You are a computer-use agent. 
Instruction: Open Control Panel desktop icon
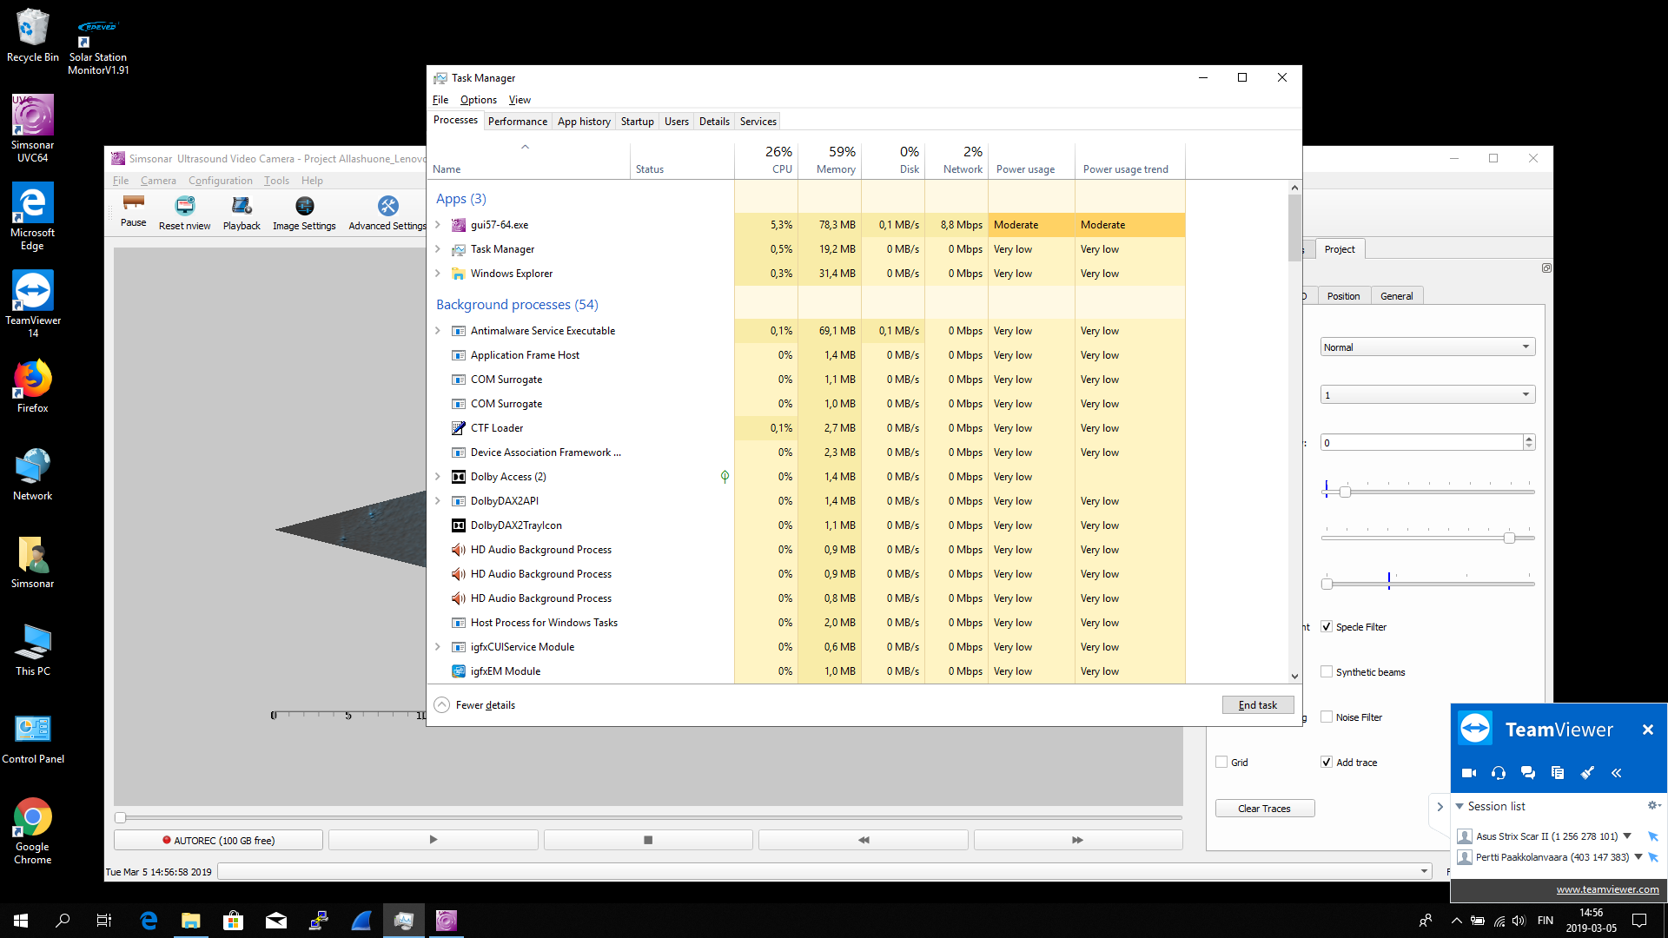[x=33, y=738]
